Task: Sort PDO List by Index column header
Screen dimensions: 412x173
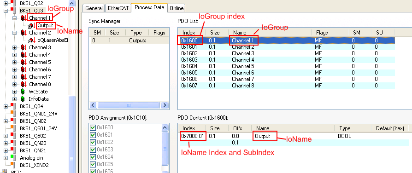Action: (192, 33)
